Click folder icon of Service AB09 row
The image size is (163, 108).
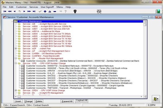(19, 46)
